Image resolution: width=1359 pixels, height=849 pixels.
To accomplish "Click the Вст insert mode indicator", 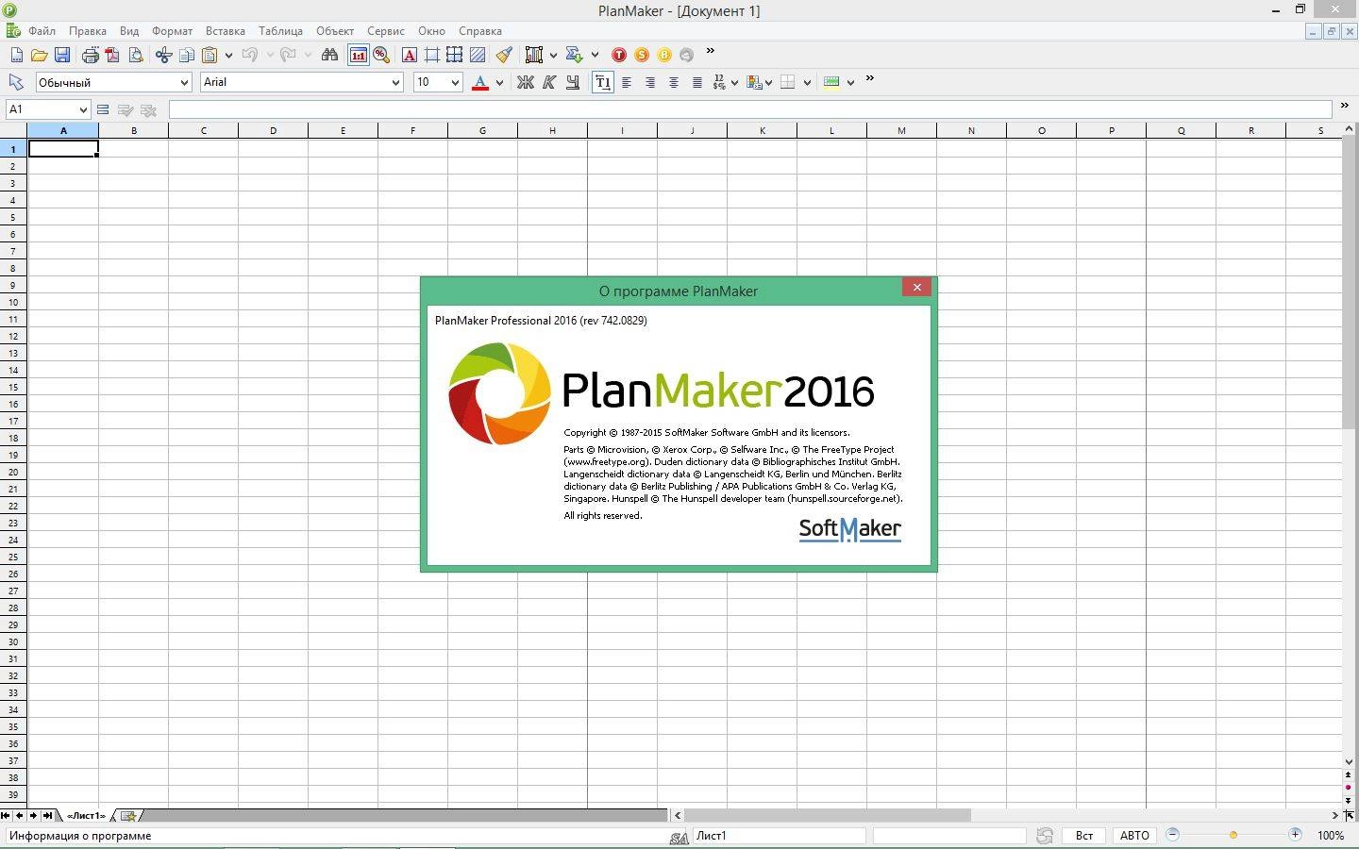I will pyautogui.click(x=1084, y=836).
